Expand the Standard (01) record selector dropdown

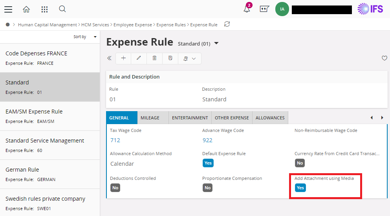pyautogui.click(x=216, y=43)
